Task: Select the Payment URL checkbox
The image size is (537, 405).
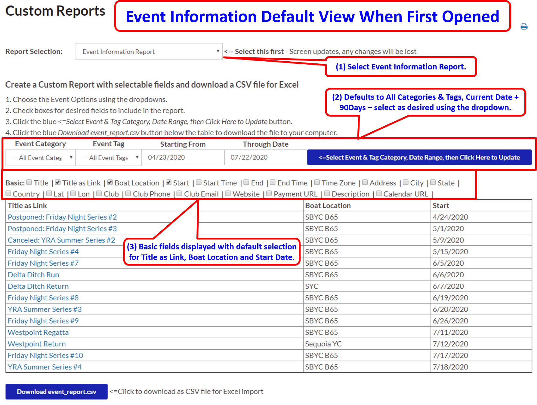Action: pos(269,193)
